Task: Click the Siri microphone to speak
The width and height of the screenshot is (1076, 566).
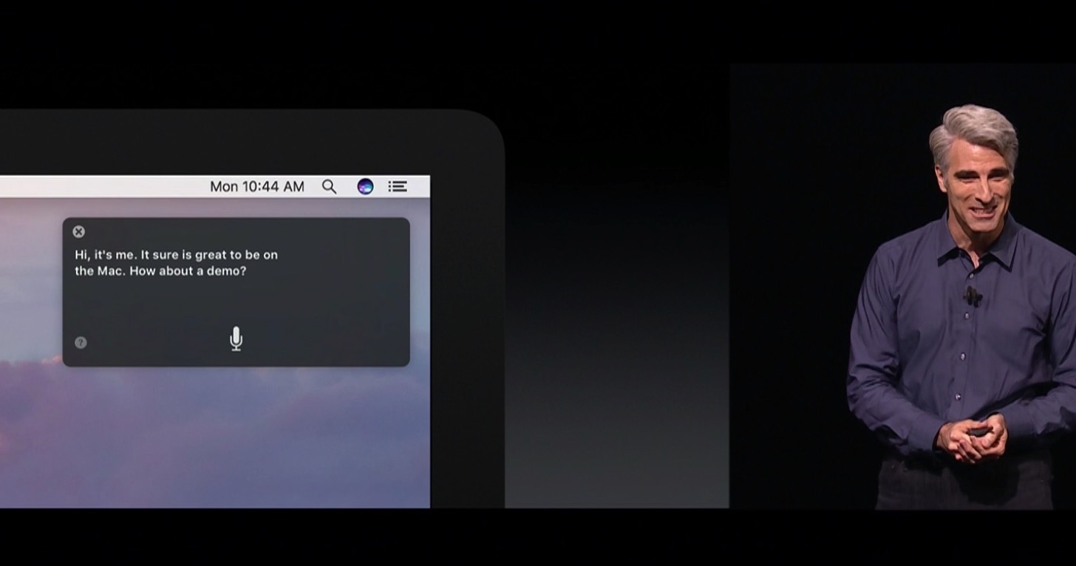Action: (236, 338)
